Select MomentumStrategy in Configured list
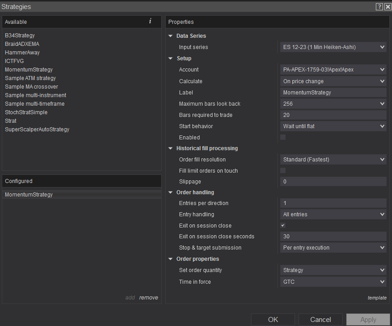 coord(29,195)
